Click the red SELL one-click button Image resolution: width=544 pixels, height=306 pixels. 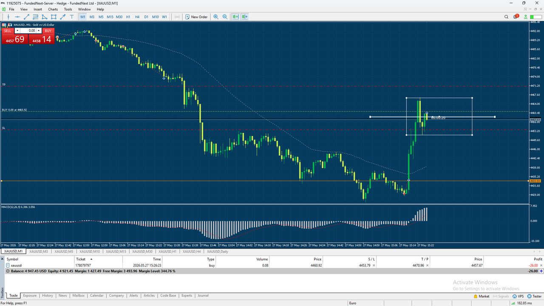click(8, 31)
